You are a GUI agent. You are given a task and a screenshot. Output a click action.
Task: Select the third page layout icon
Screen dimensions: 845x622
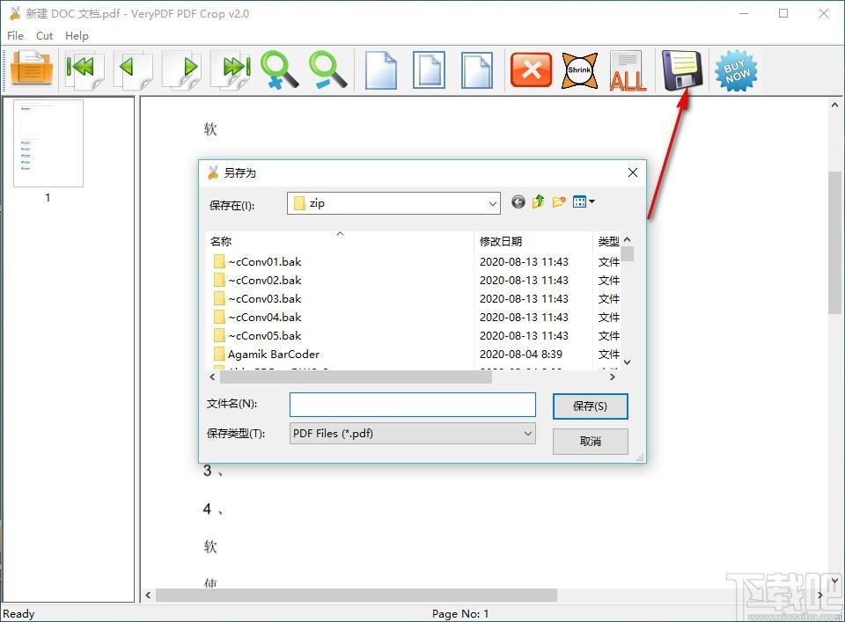click(477, 70)
